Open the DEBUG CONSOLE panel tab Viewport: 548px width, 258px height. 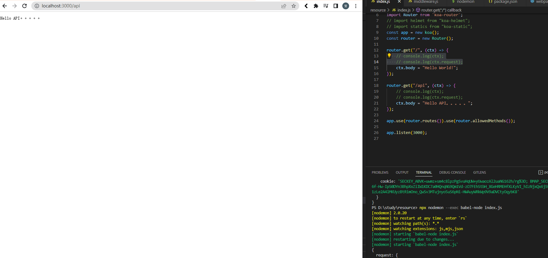click(453, 172)
